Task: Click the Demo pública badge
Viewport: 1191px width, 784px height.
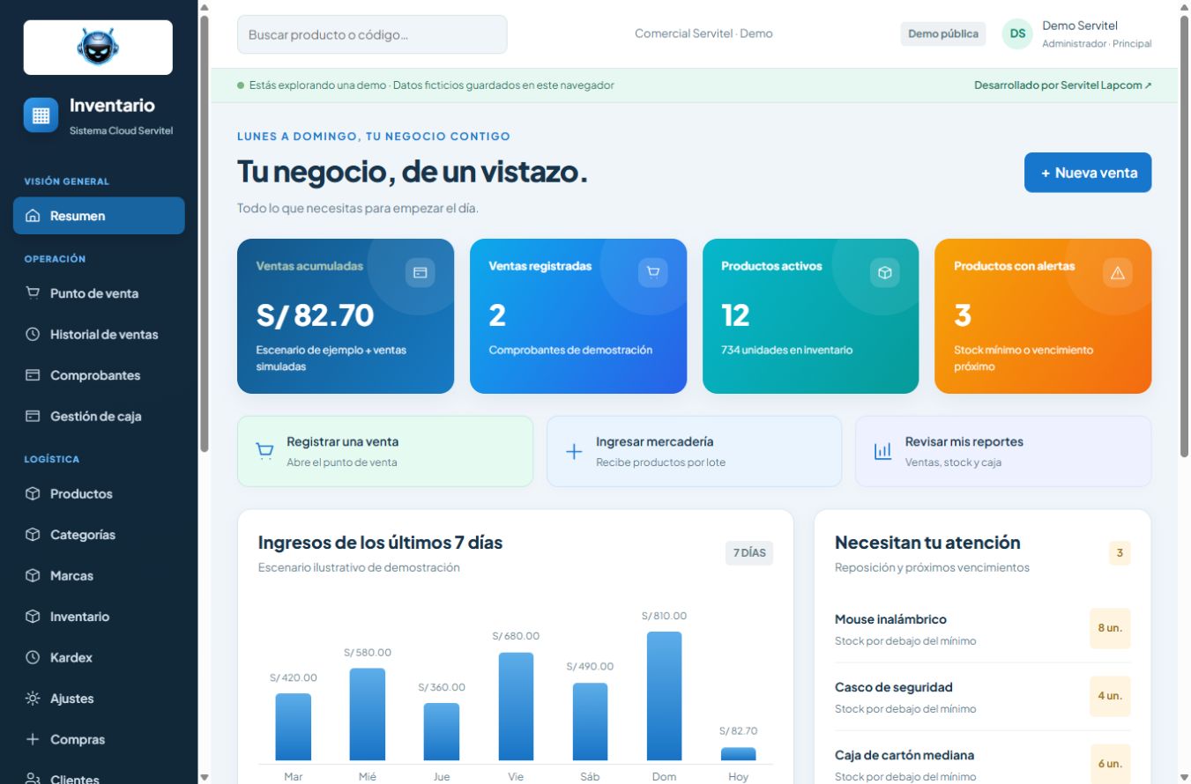Action: point(943,34)
